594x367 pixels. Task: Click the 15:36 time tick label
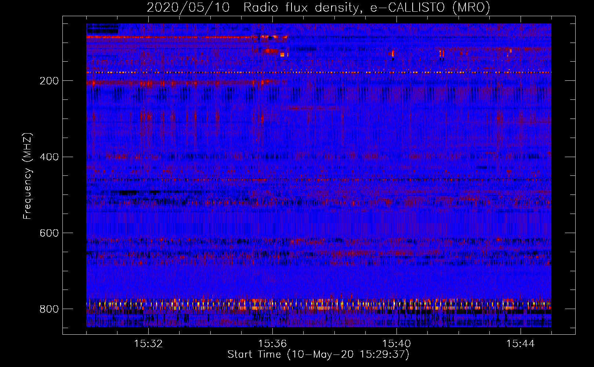pyautogui.click(x=272, y=344)
